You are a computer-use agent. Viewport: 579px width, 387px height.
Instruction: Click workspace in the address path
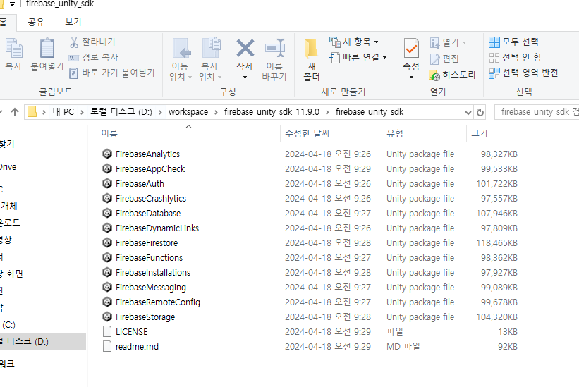[188, 112]
